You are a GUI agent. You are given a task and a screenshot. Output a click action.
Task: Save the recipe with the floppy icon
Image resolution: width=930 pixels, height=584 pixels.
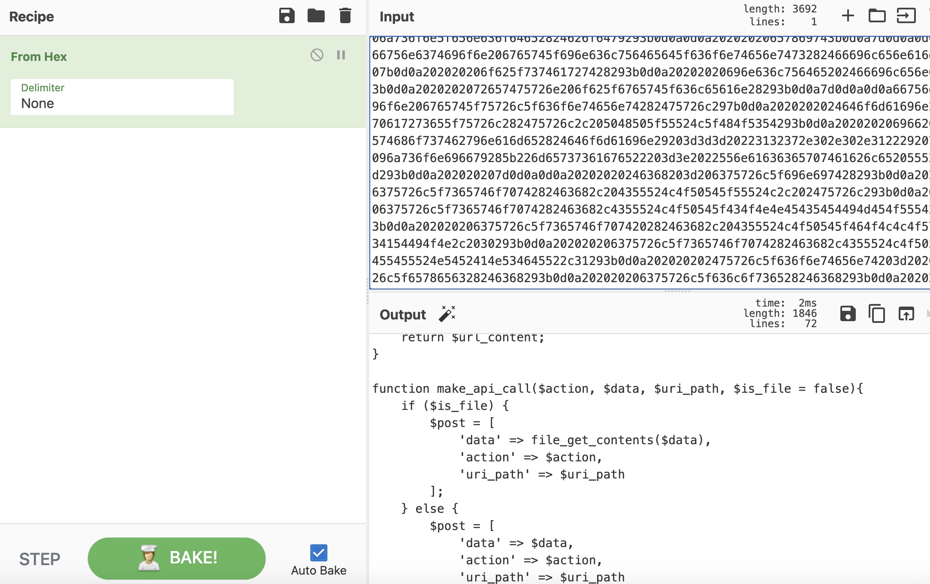point(287,16)
